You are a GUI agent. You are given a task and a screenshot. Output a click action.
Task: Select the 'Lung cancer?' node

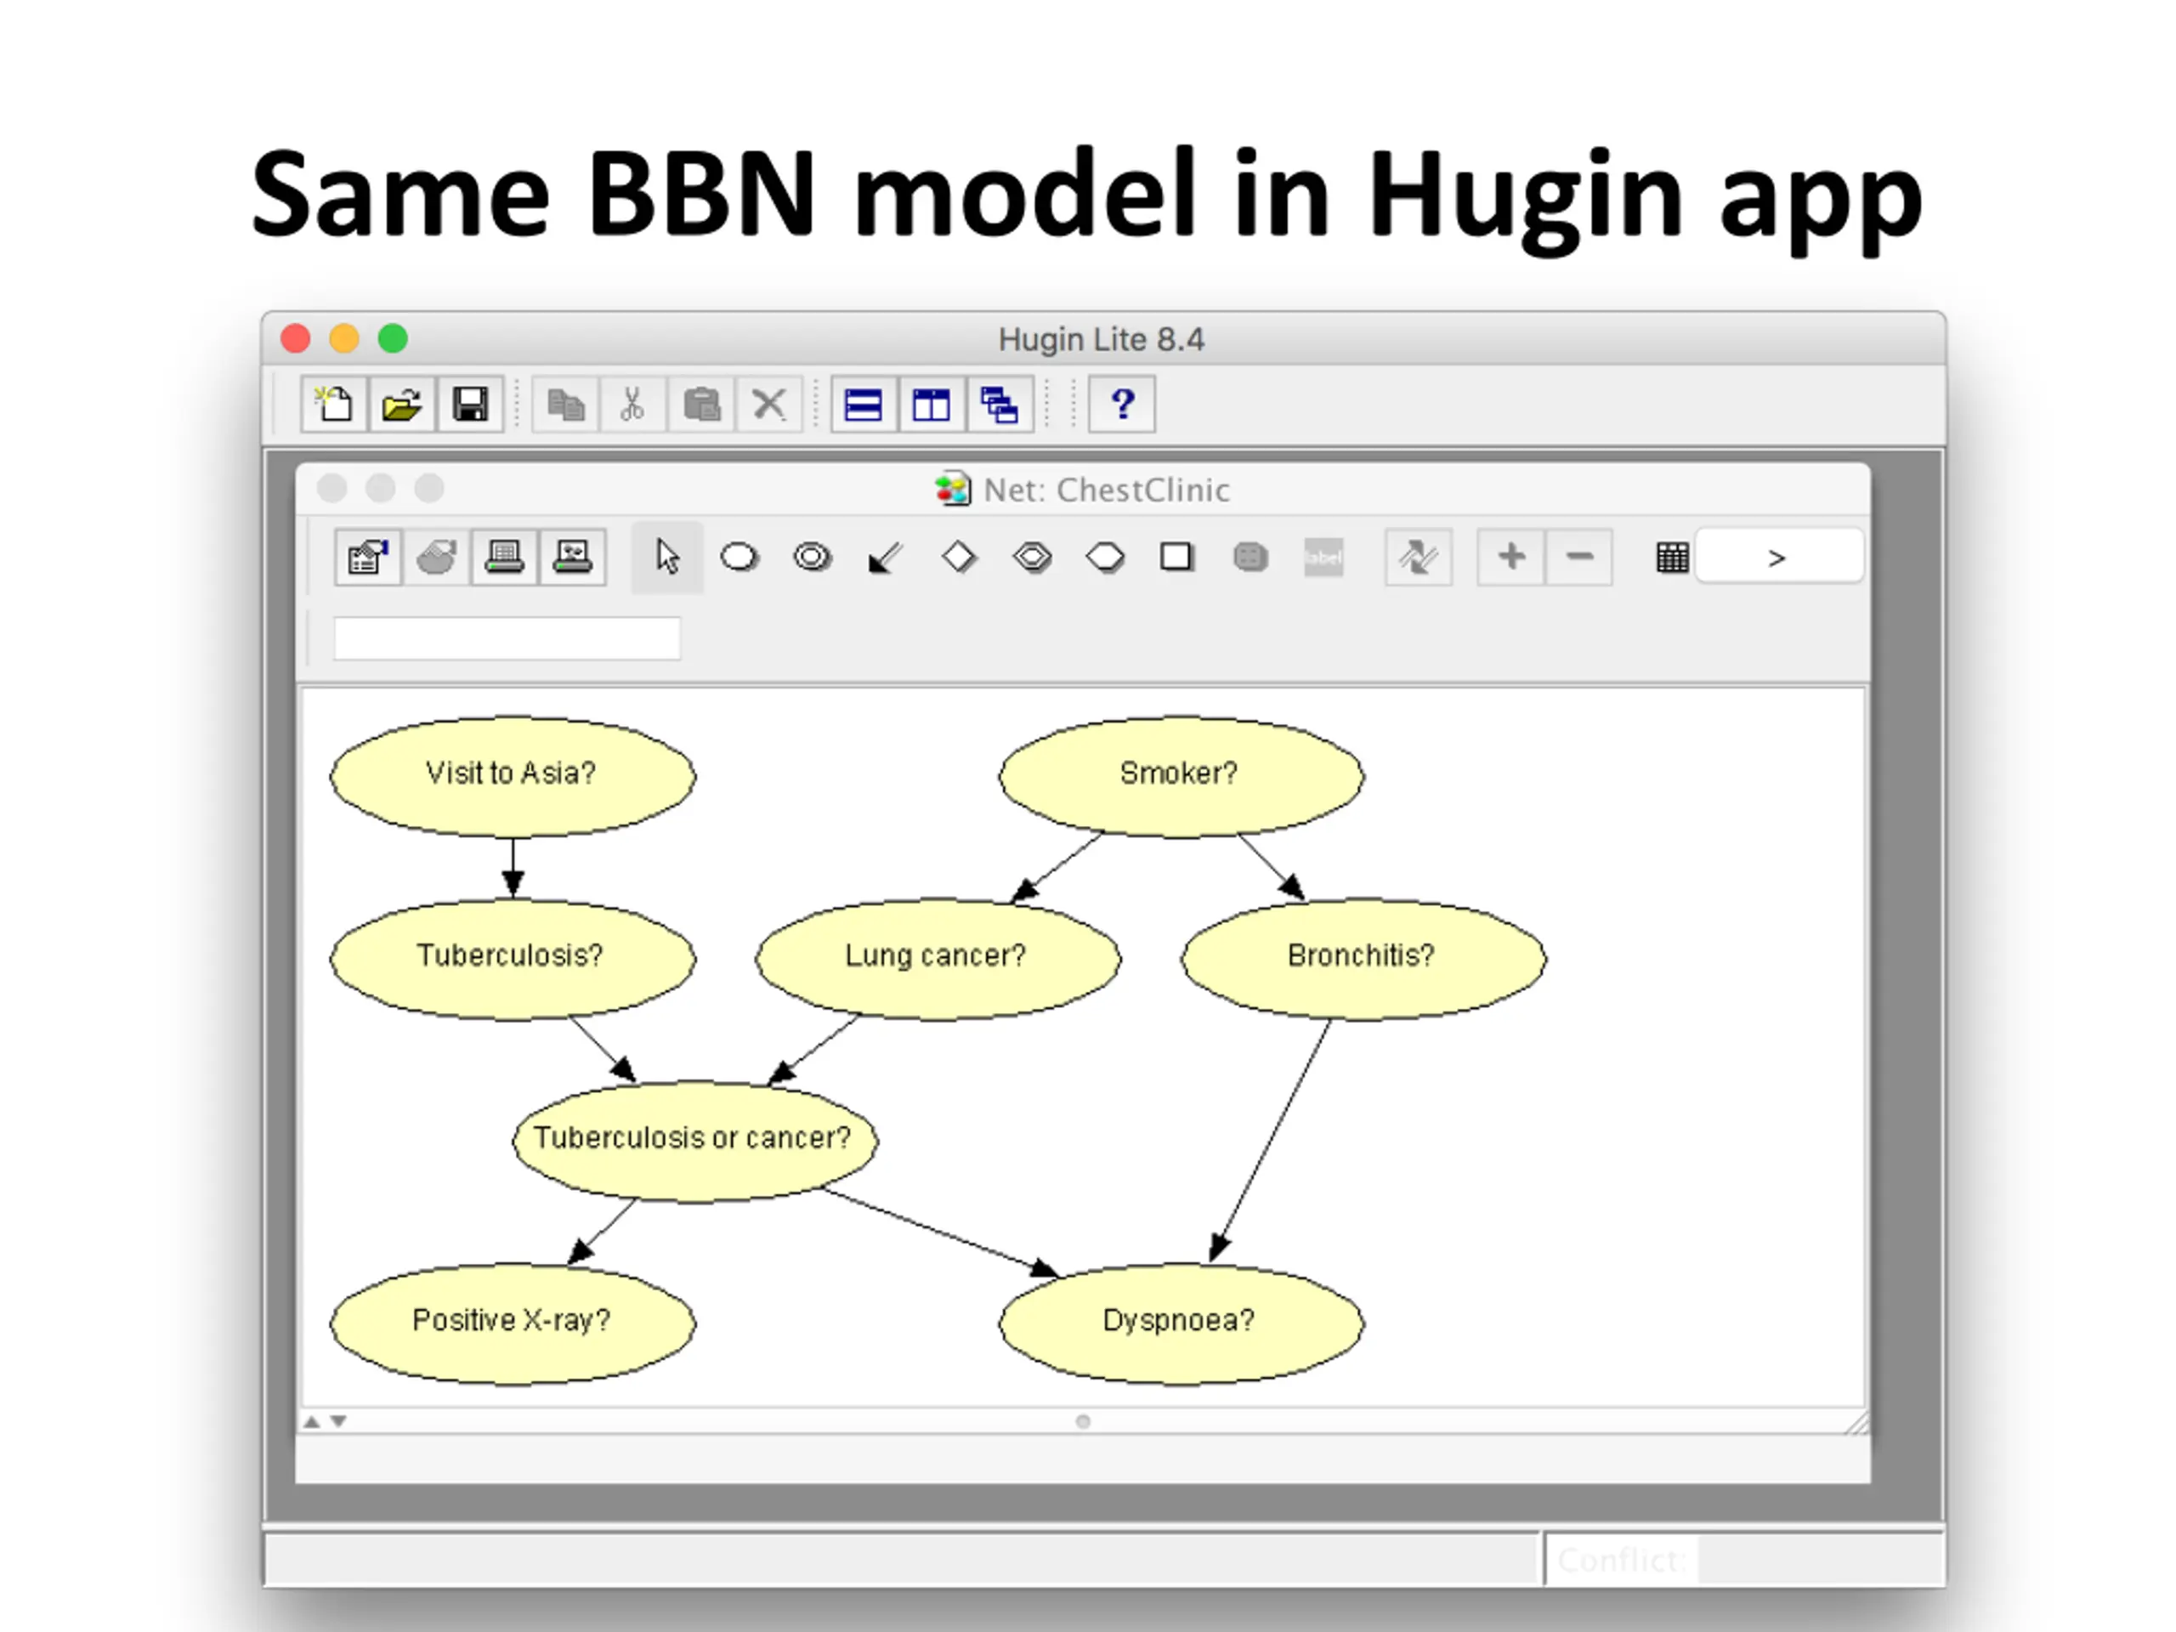coord(938,958)
